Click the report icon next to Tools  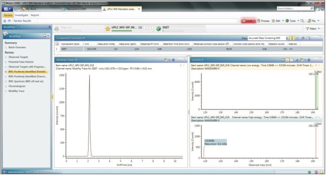(302, 21)
